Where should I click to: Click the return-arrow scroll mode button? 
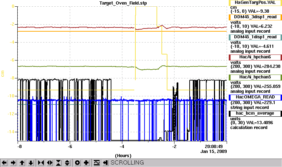pyautogui.click(x=105, y=163)
